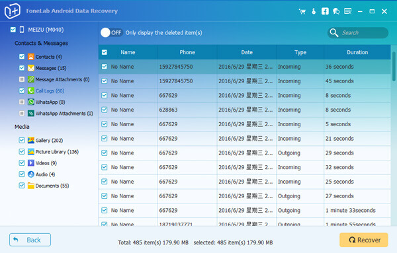The height and width of the screenshot is (253, 397).
Task: Toggle only display deleted items switch
Action: 112,32
